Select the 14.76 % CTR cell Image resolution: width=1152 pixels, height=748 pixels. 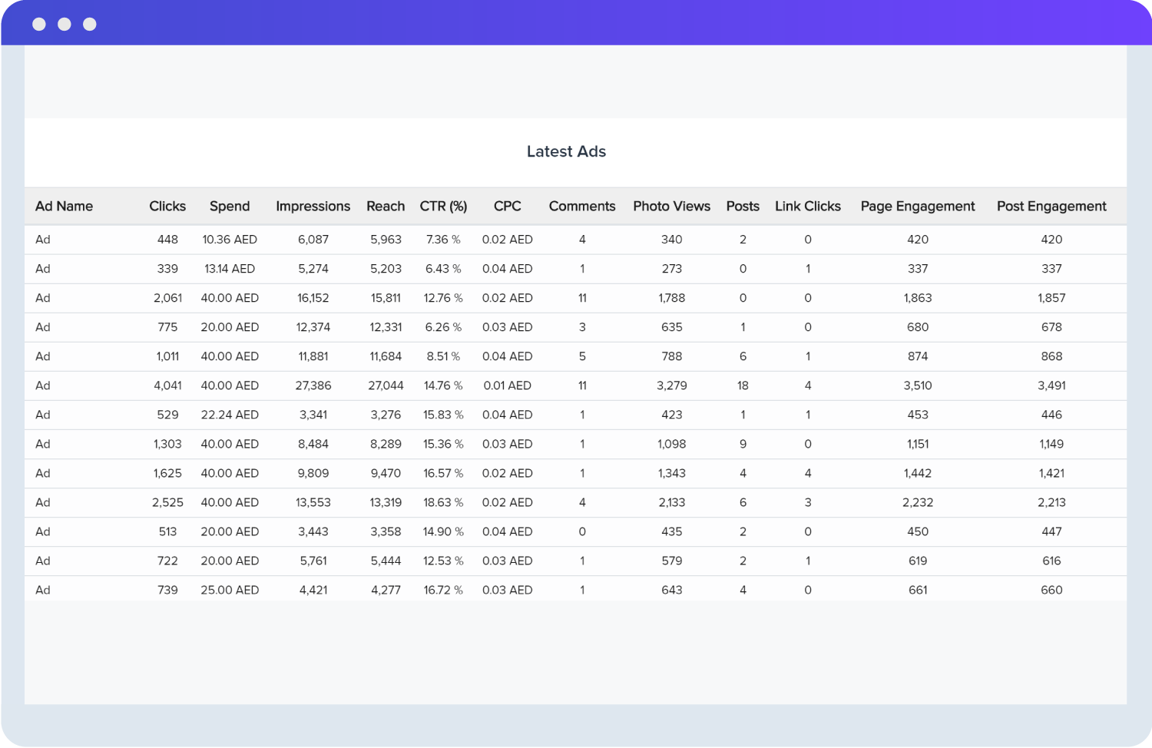click(443, 386)
